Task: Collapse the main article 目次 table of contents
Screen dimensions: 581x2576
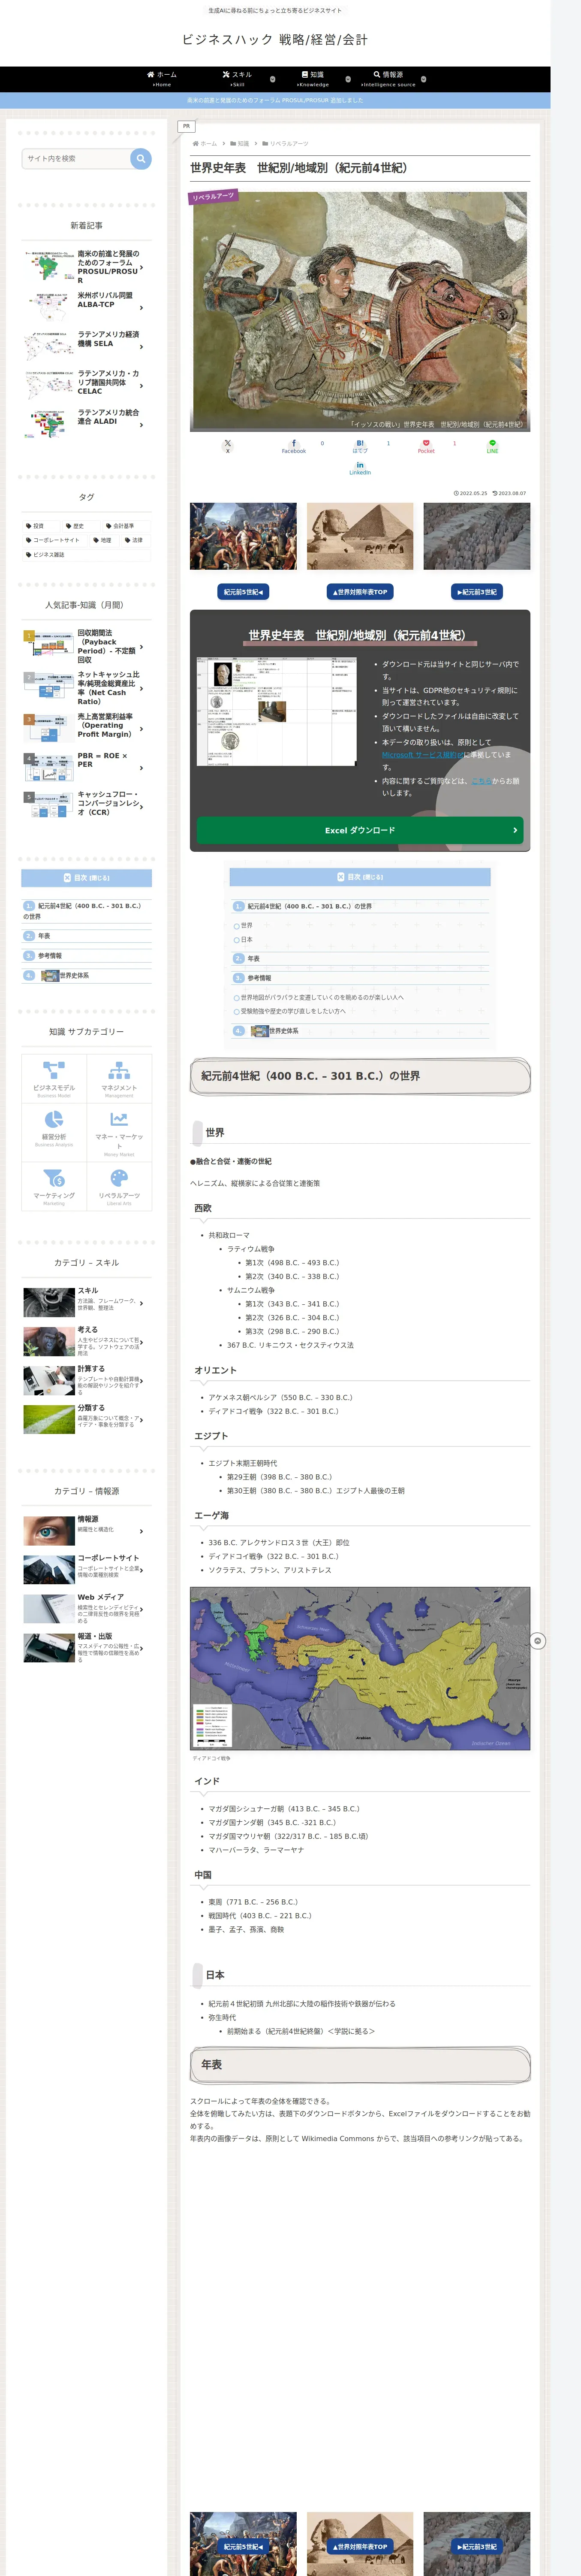Action: click(359, 877)
